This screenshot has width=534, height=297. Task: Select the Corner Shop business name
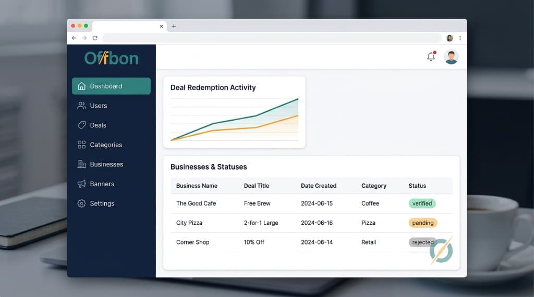(193, 242)
